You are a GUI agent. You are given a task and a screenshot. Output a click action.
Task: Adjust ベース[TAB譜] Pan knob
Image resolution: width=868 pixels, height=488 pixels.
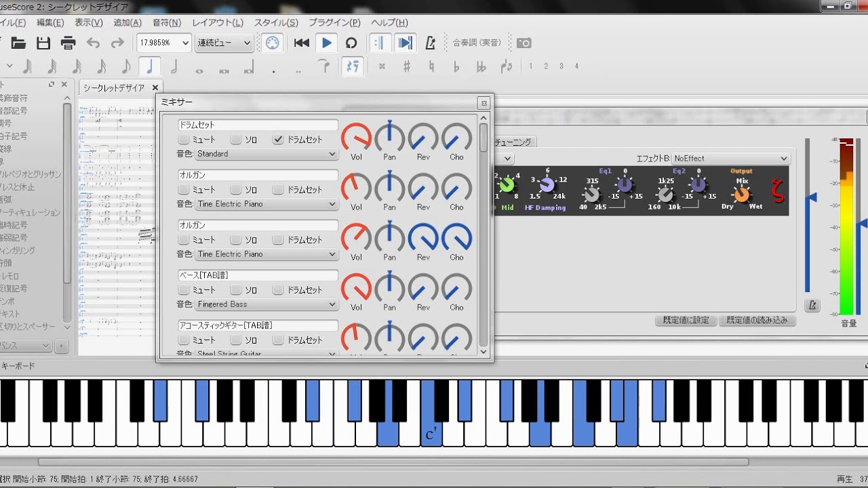[x=389, y=289]
